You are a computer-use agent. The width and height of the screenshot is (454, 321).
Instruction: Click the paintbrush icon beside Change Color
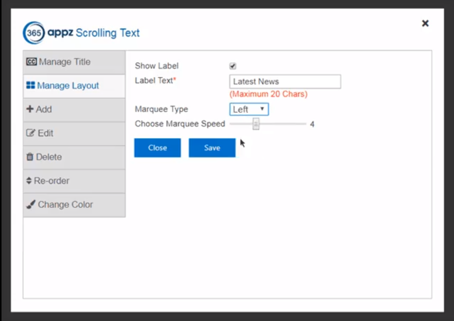pos(31,205)
